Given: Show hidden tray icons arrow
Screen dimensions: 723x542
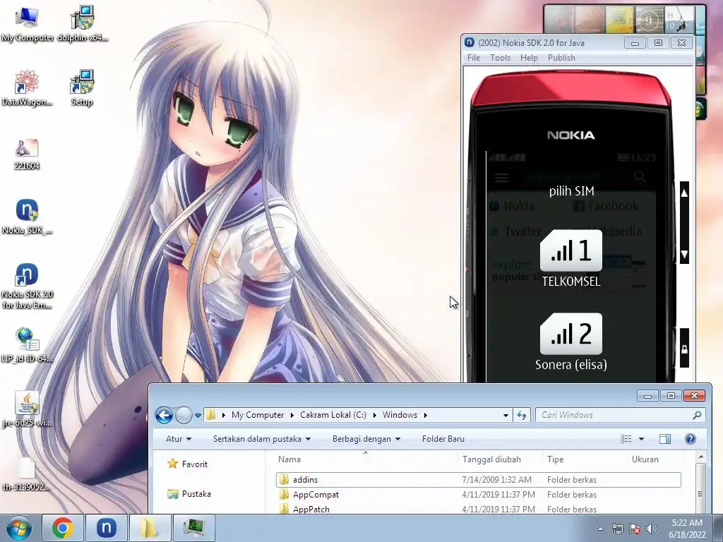Looking at the screenshot, I should coord(600,529).
